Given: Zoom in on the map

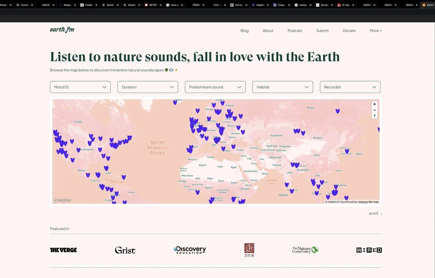Looking at the screenshot, I should click(374, 104).
